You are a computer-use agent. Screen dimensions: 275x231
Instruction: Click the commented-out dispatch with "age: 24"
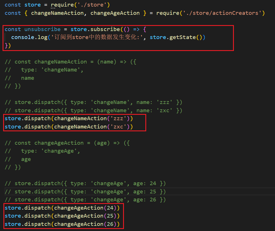(85, 183)
